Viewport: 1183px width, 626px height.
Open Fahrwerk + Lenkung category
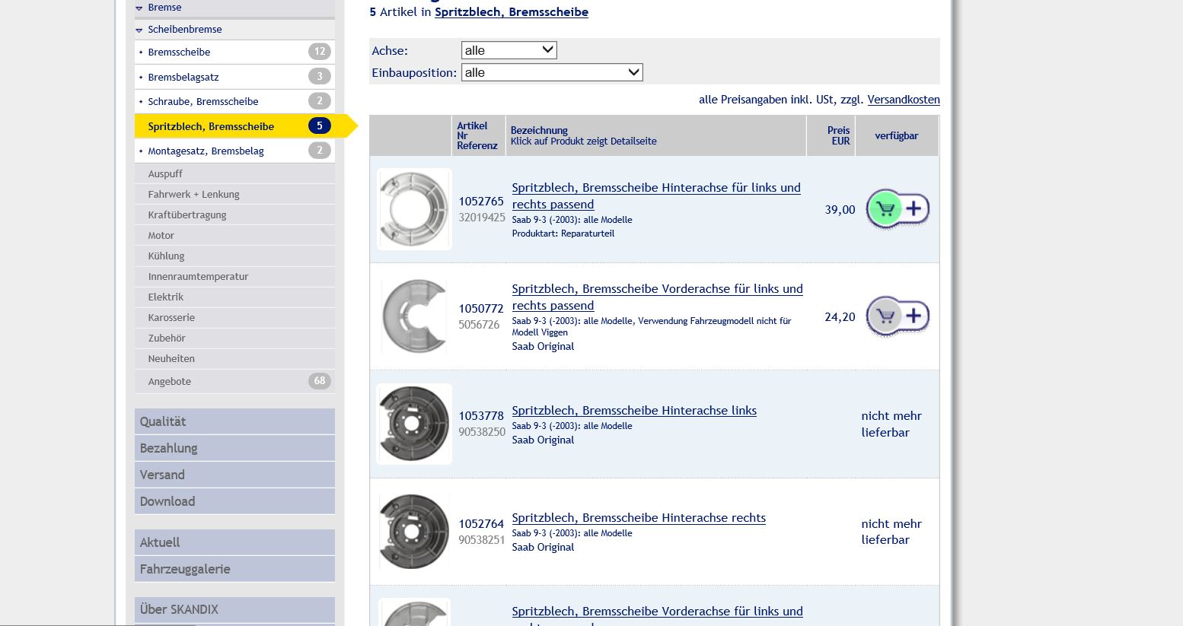pyautogui.click(x=234, y=194)
